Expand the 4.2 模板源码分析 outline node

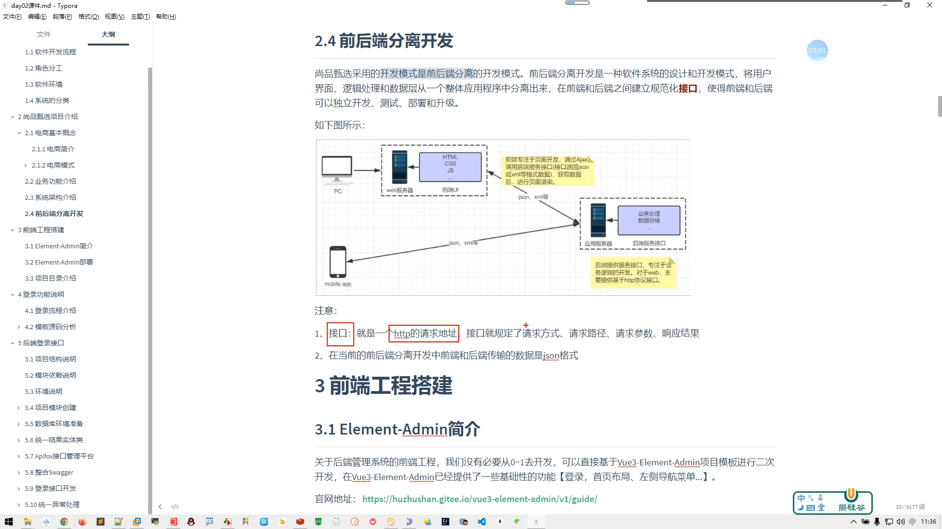click(x=19, y=327)
